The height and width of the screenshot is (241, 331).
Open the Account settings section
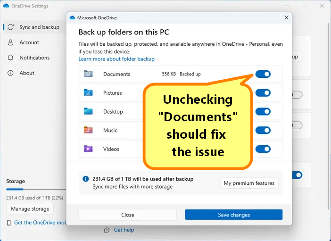[29, 42]
